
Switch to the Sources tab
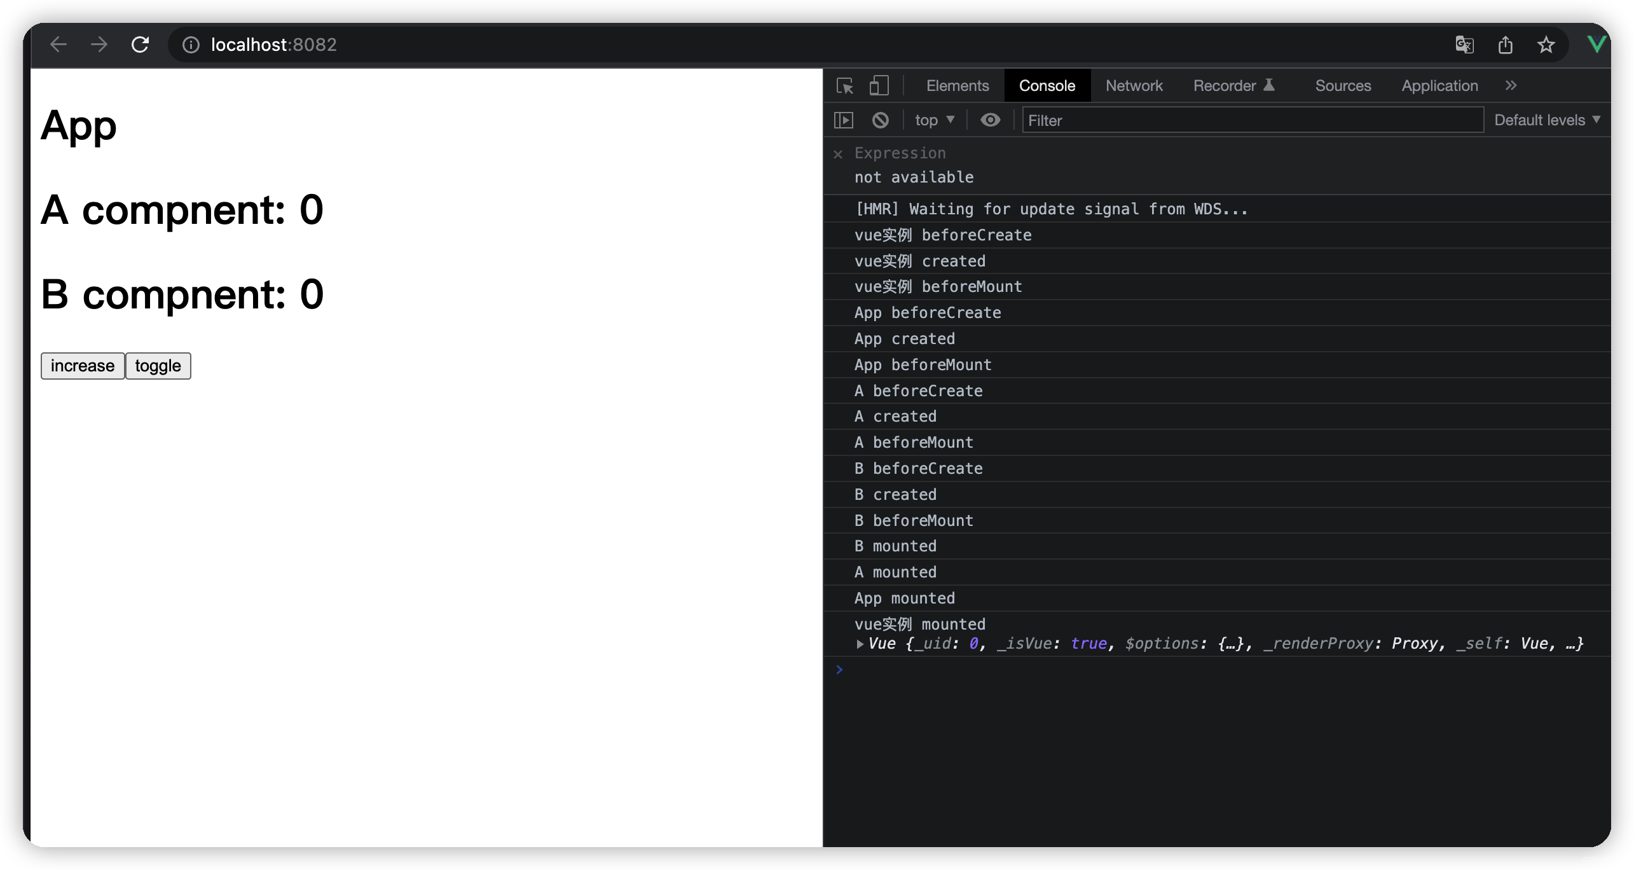(x=1343, y=86)
